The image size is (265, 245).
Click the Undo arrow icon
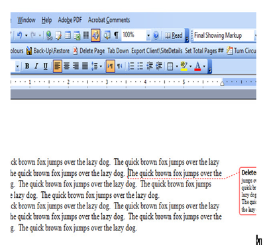tap(20, 35)
